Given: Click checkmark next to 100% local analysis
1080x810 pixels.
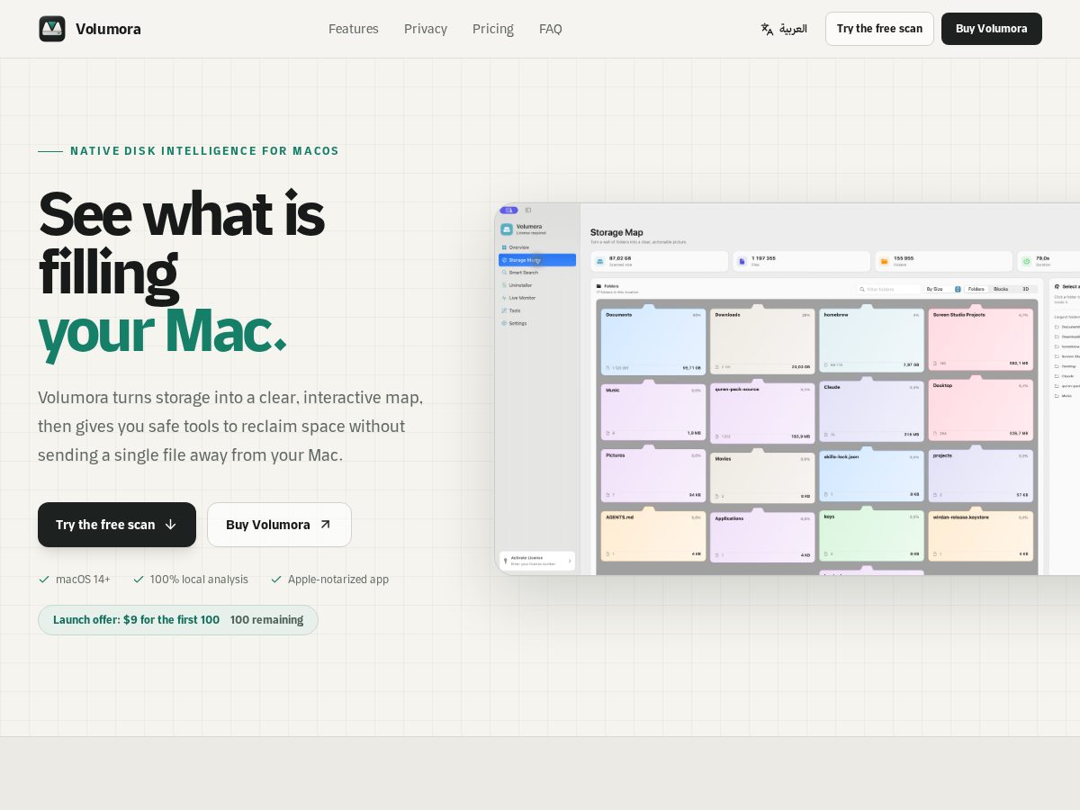Looking at the screenshot, I should coord(138,580).
